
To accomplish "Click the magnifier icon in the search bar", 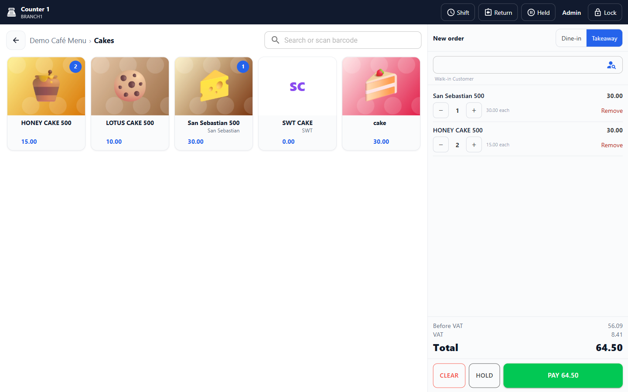I will tap(275, 40).
